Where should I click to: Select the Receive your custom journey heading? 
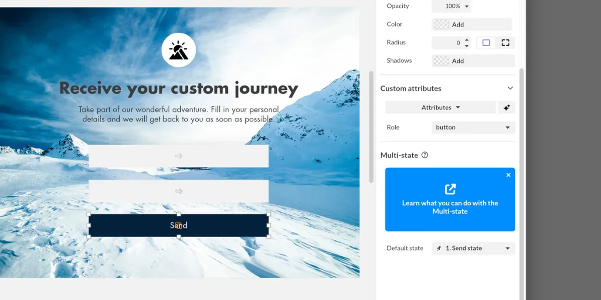(179, 88)
